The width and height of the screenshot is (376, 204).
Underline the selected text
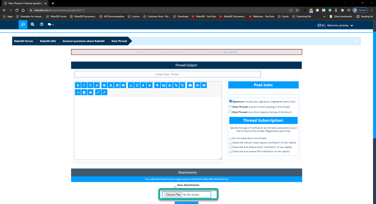[90, 85]
